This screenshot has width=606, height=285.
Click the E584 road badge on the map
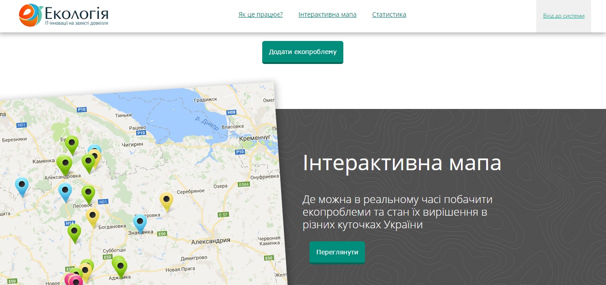pos(244,185)
